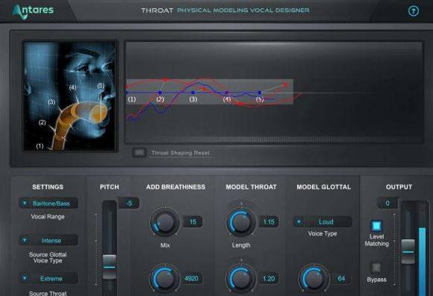Screen dimensions: 433x296
Task: Click the throat model head image
Action: (70, 96)
